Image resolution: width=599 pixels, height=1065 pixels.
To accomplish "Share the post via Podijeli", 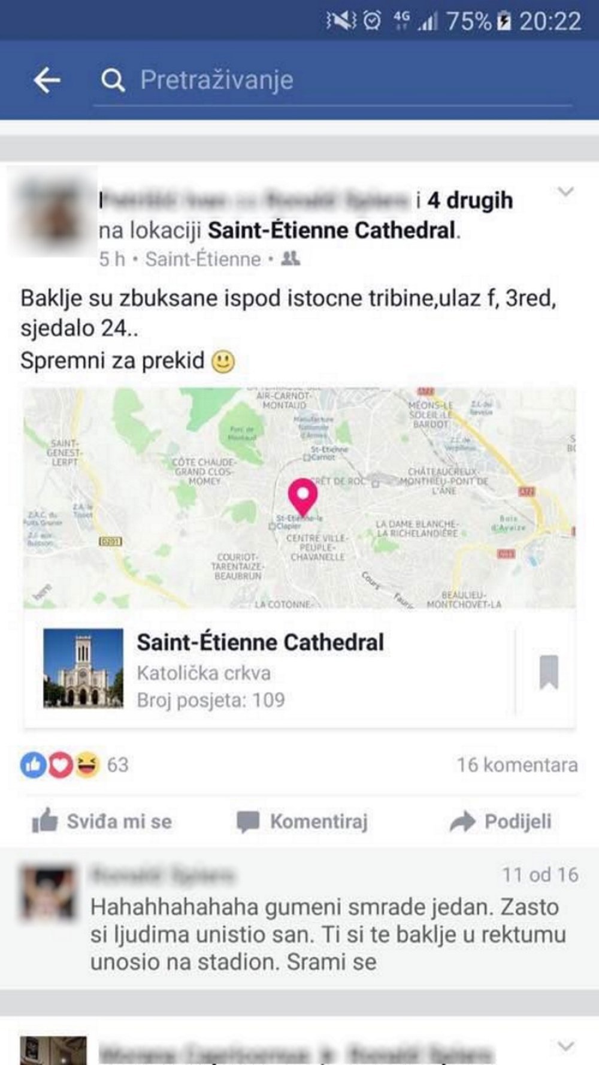I will (x=501, y=821).
